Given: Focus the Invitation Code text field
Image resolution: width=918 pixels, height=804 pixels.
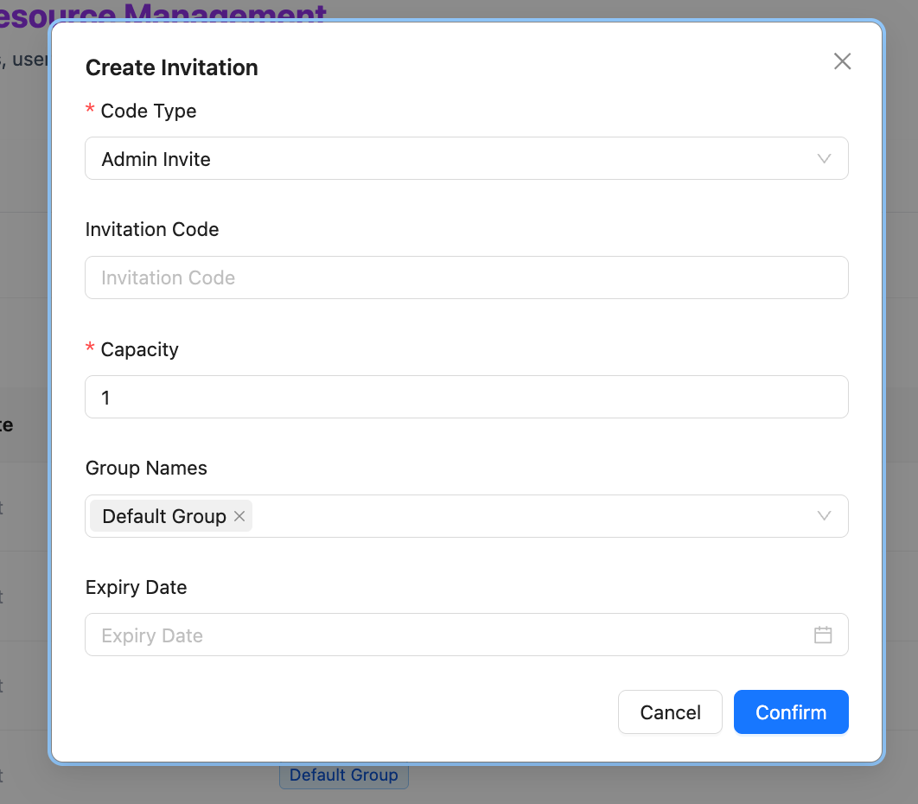Looking at the screenshot, I should pos(466,278).
